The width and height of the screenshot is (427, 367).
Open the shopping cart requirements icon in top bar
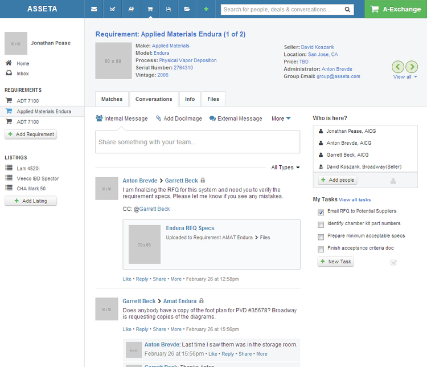click(x=150, y=9)
